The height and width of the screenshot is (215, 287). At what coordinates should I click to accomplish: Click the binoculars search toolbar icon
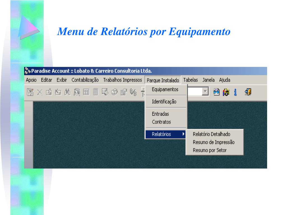pyautogui.click(x=67, y=92)
